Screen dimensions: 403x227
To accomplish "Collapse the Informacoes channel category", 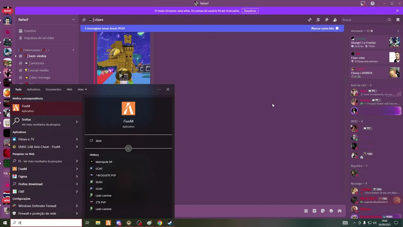I will (34, 50).
